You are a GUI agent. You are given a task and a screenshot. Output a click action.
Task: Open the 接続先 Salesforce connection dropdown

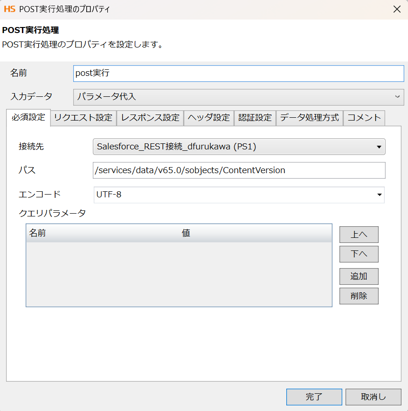click(239, 147)
